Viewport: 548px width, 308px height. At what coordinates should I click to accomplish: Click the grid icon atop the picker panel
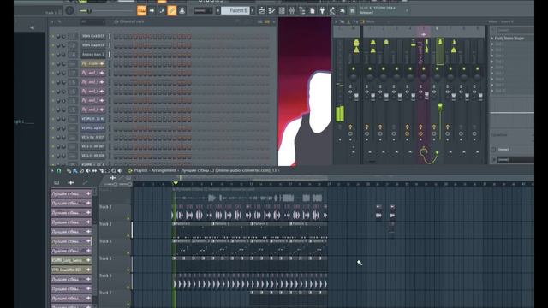[57, 182]
